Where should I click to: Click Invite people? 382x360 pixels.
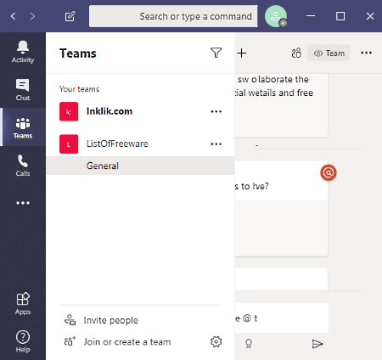point(101,320)
